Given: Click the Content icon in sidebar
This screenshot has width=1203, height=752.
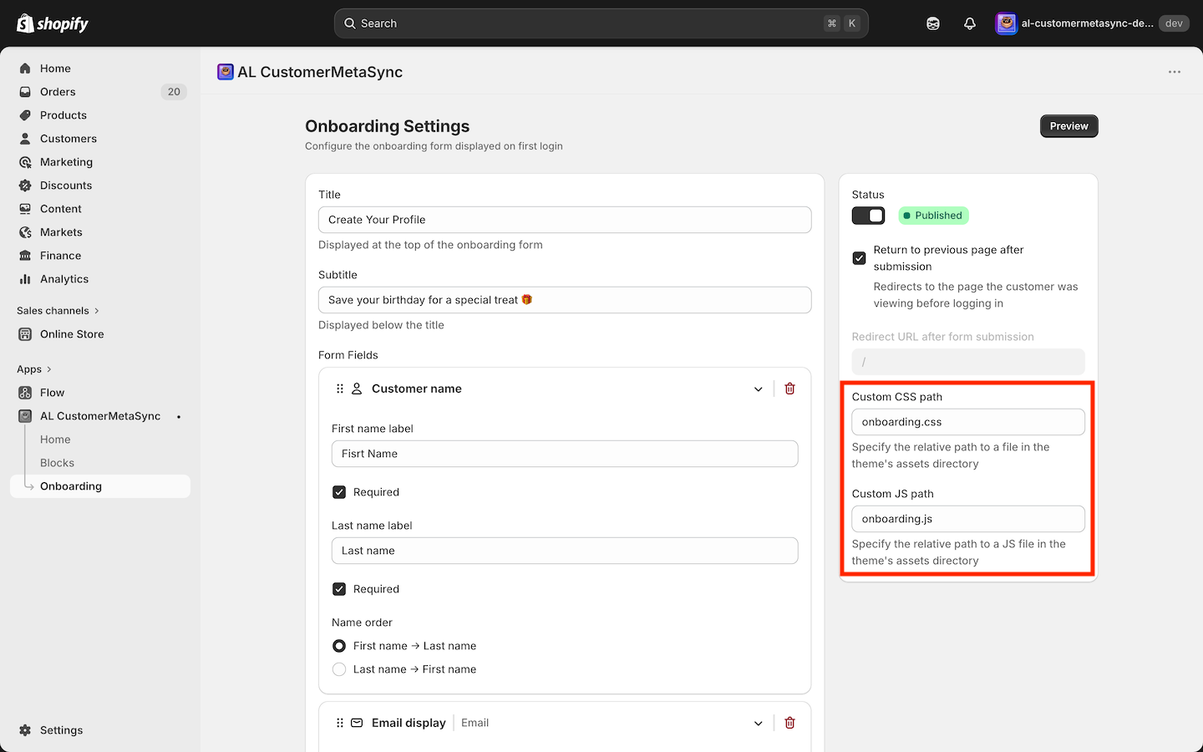Looking at the screenshot, I should pyautogui.click(x=25, y=209).
